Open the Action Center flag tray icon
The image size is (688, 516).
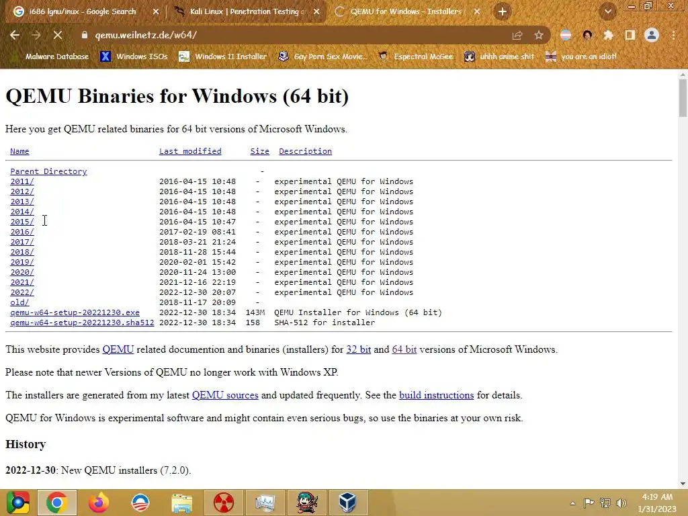click(x=589, y=503)
